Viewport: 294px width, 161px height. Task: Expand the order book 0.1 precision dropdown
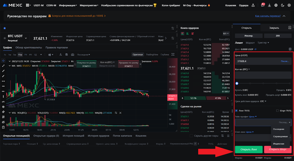[226, 34]
